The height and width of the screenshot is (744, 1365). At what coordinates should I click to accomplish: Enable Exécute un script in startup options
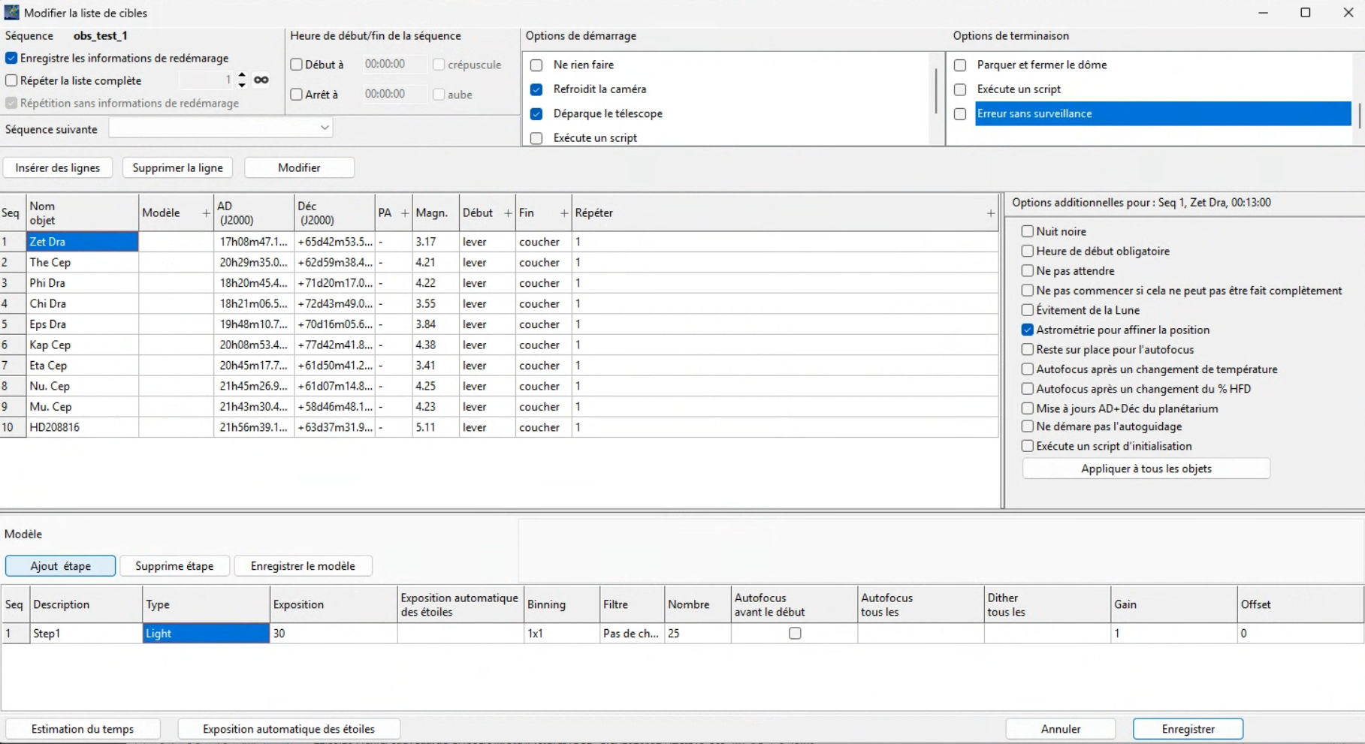coord(536,138)
